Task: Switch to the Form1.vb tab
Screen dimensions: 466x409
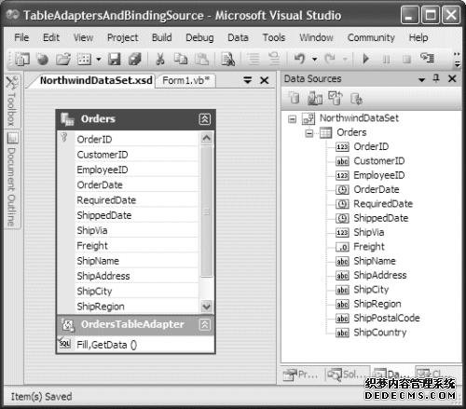Action: click(x=185, y=81)
